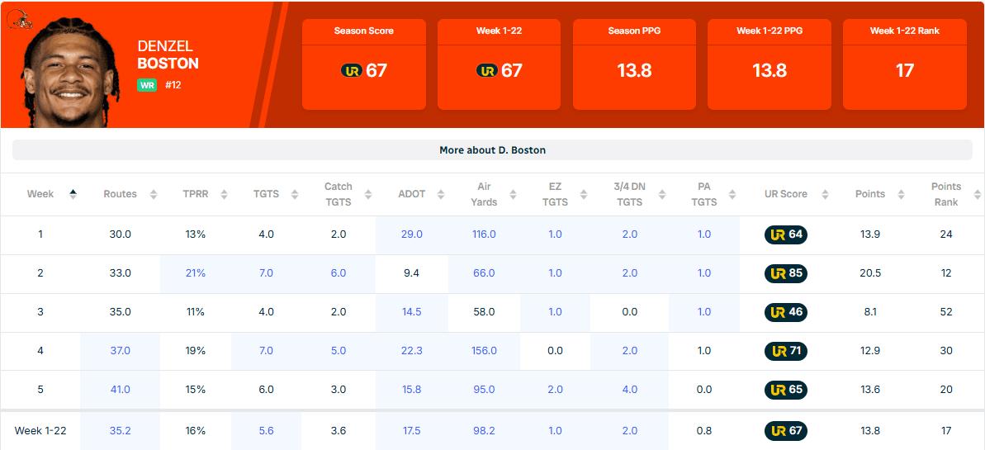Click week 1 Air Yards 116.0
985x450 pixels.
point(484,234)
